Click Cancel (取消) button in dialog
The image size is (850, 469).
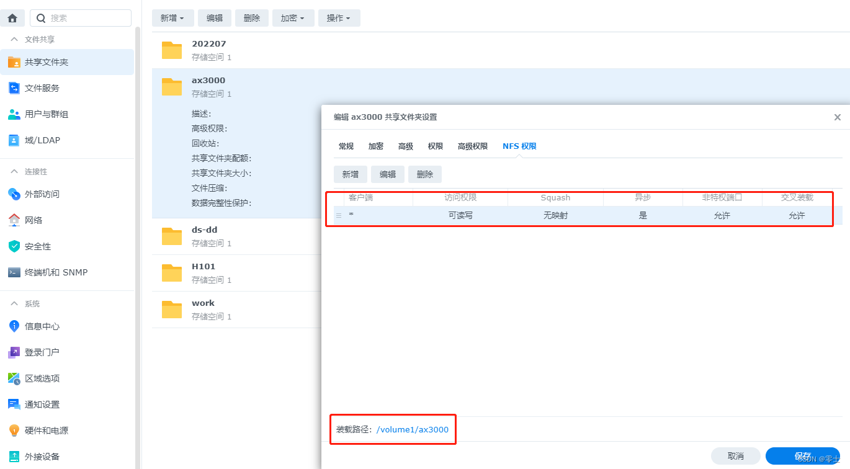click(x=735, y=456)
